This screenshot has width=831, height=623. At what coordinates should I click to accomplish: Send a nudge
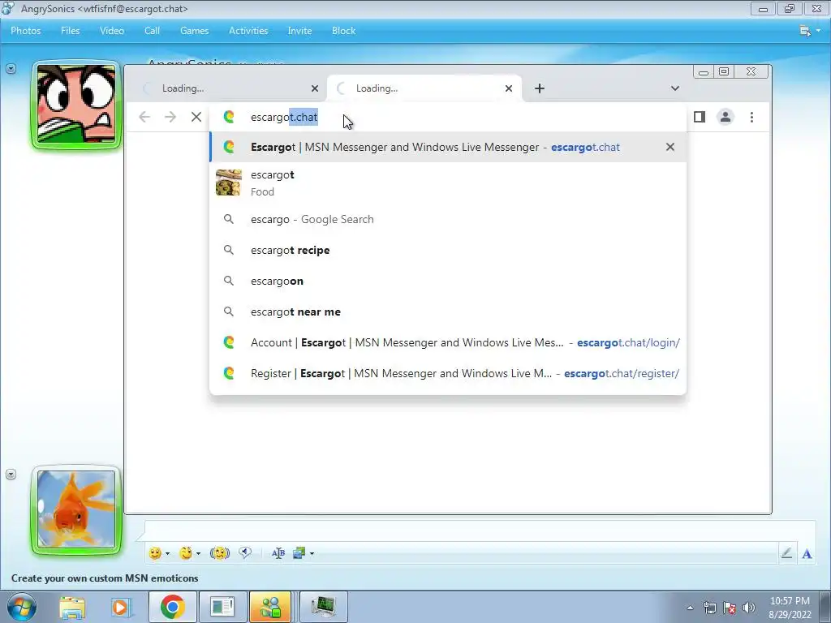219,553
